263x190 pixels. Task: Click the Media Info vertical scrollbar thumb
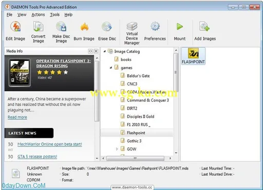pos(97,91)
